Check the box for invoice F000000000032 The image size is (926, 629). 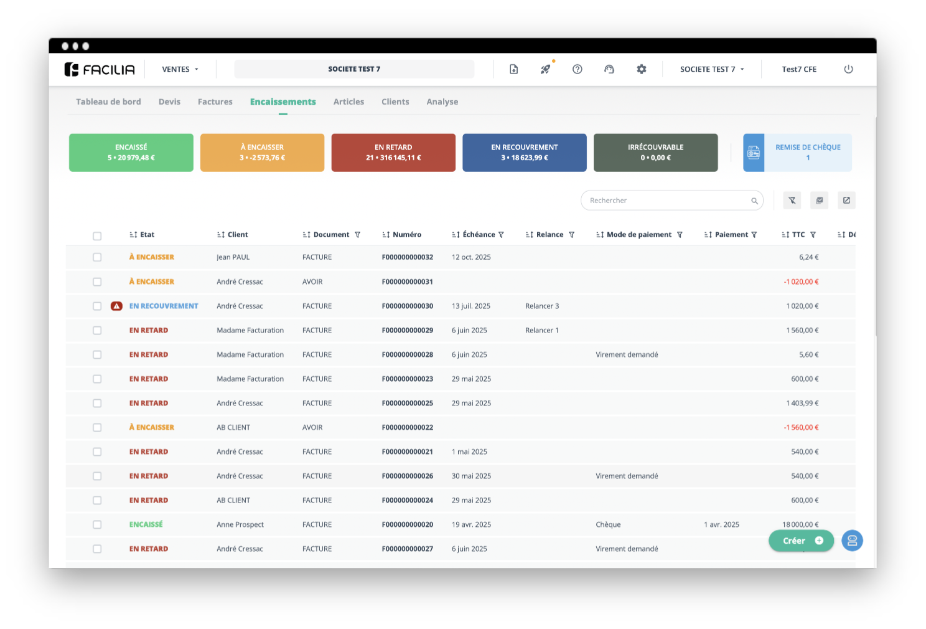pos(97,257)
